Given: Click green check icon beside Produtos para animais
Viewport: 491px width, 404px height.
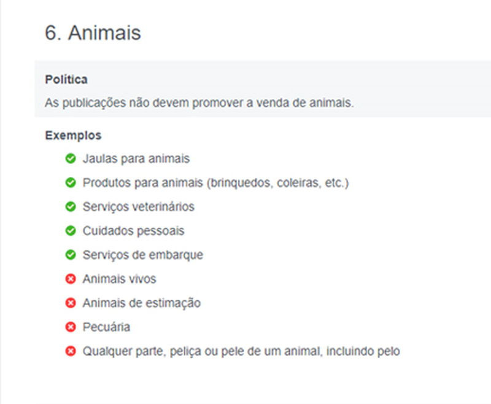Looking at the screenshot, I should [x=71, y=183].
